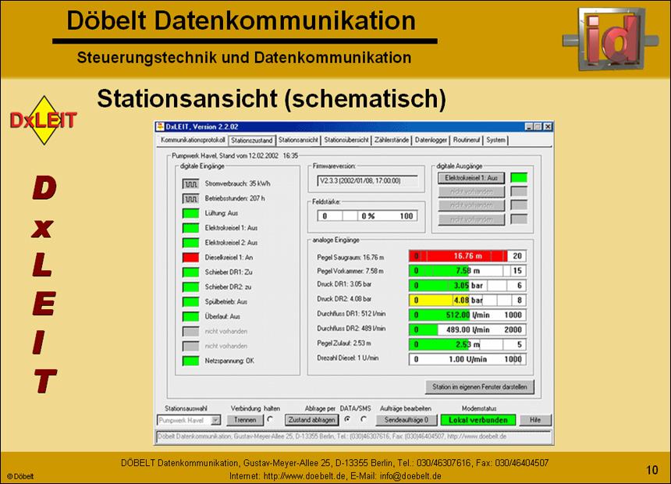Click the green Schieber DR2 status indicator
Viewport: 671px width, 484px height.
coord(191,287)
